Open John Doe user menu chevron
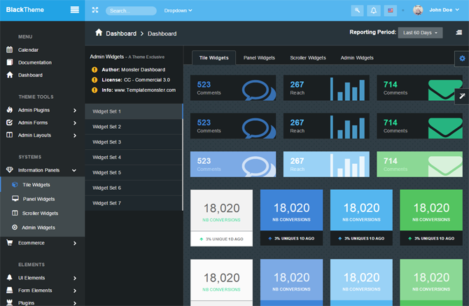Viewport: 469px width, 306px height. coord(457,10)
